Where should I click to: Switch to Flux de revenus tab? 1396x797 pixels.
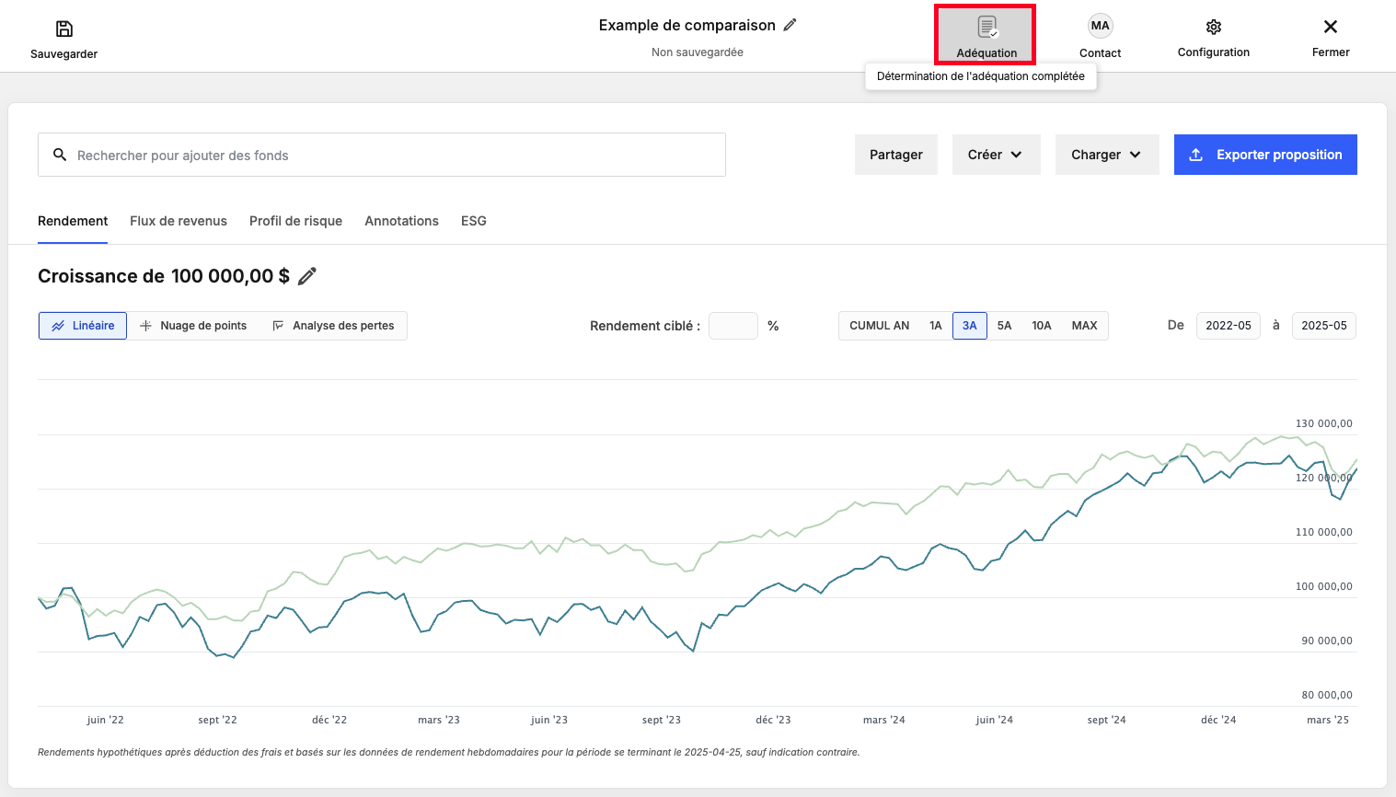[179, 221]
